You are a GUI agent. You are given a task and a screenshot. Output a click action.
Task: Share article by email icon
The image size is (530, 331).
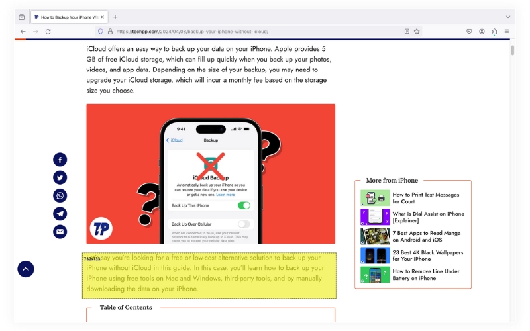[60, 232]
